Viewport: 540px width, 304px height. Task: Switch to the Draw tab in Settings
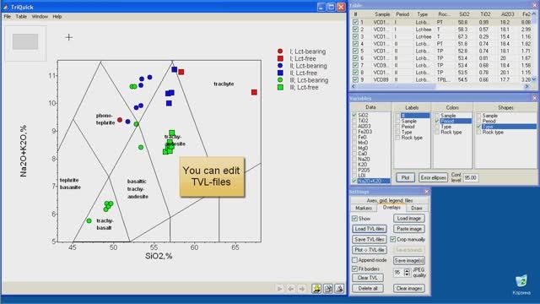coord(416,208)
